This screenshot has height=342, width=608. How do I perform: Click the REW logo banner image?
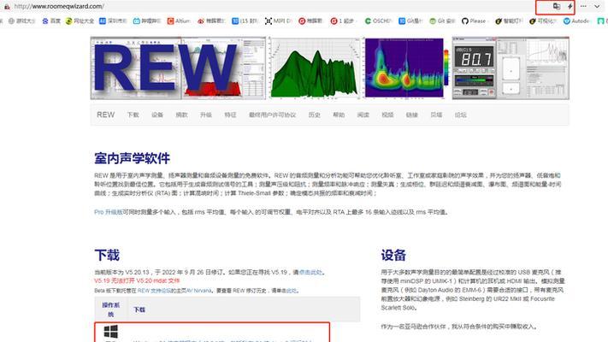coord(178,68)
